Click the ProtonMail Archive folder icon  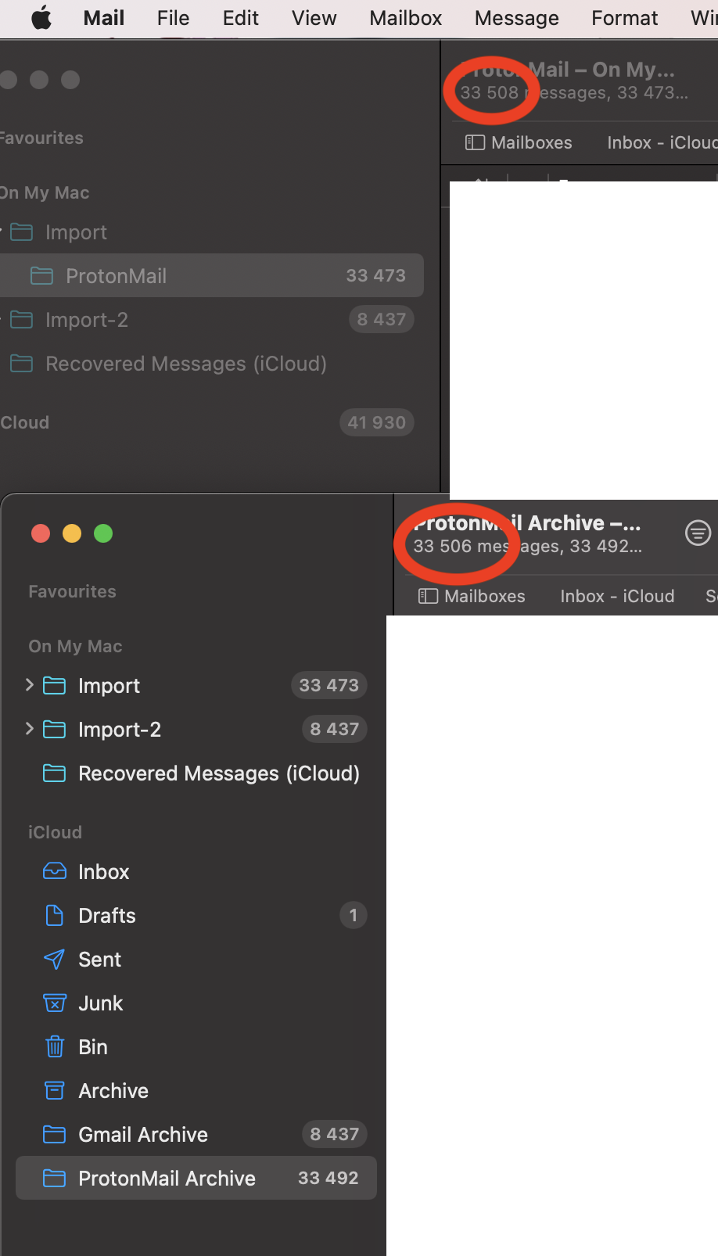(x=54, y=1178)
